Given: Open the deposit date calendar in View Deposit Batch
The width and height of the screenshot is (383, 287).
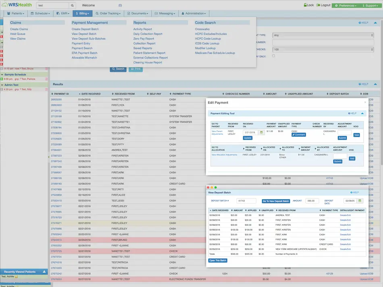Looking at the screenshot, I should coord(359,200).
